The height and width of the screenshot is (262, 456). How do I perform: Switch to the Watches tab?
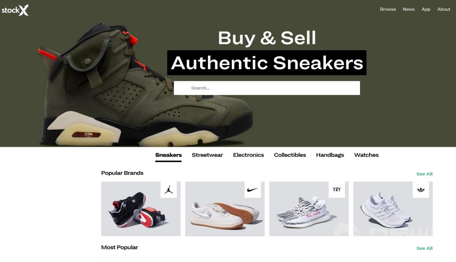(367, 155)
